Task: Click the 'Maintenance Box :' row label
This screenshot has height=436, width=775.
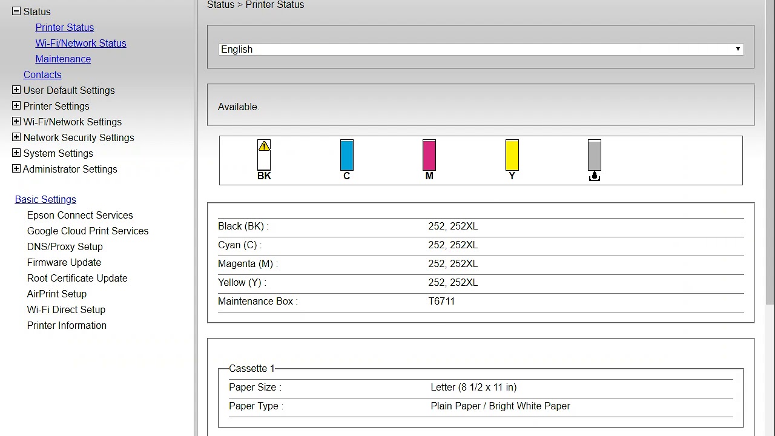Action: click(x=258, y=301)
